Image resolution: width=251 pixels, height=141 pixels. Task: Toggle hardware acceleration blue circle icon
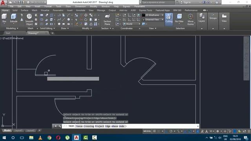[235, 131]
